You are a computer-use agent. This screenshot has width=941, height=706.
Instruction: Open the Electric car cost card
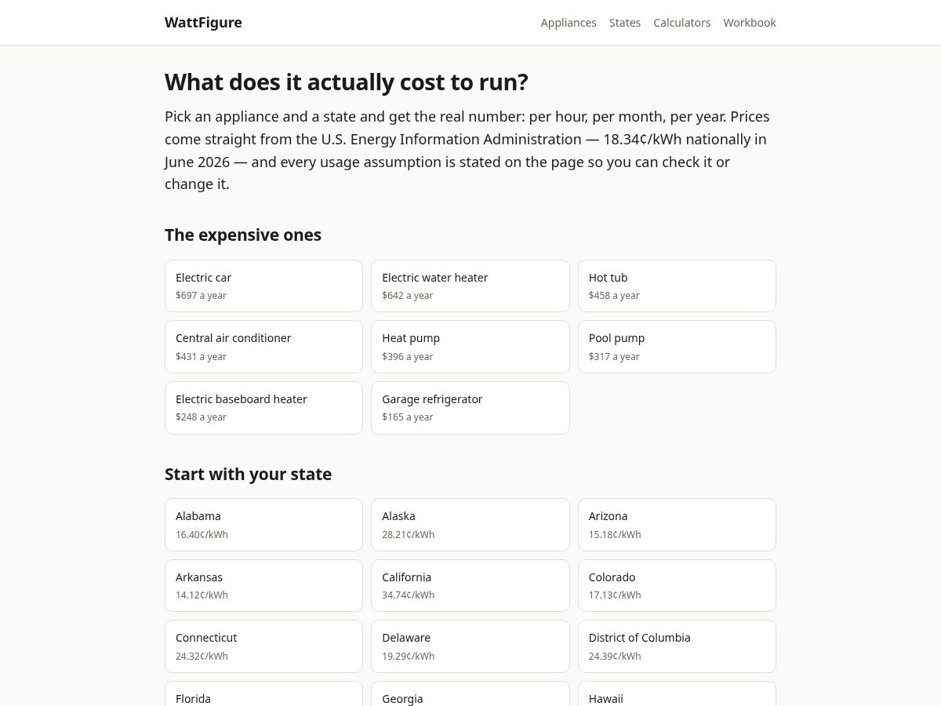tap(263, 286)
